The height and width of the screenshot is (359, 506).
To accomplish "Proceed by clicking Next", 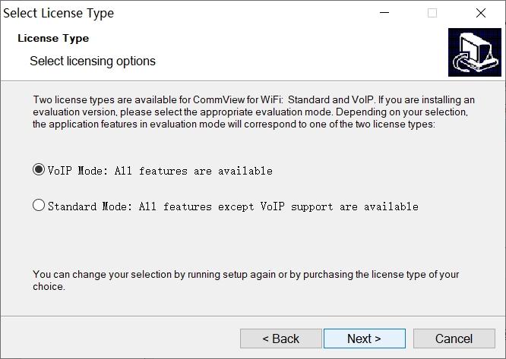I will coord(364,339).
